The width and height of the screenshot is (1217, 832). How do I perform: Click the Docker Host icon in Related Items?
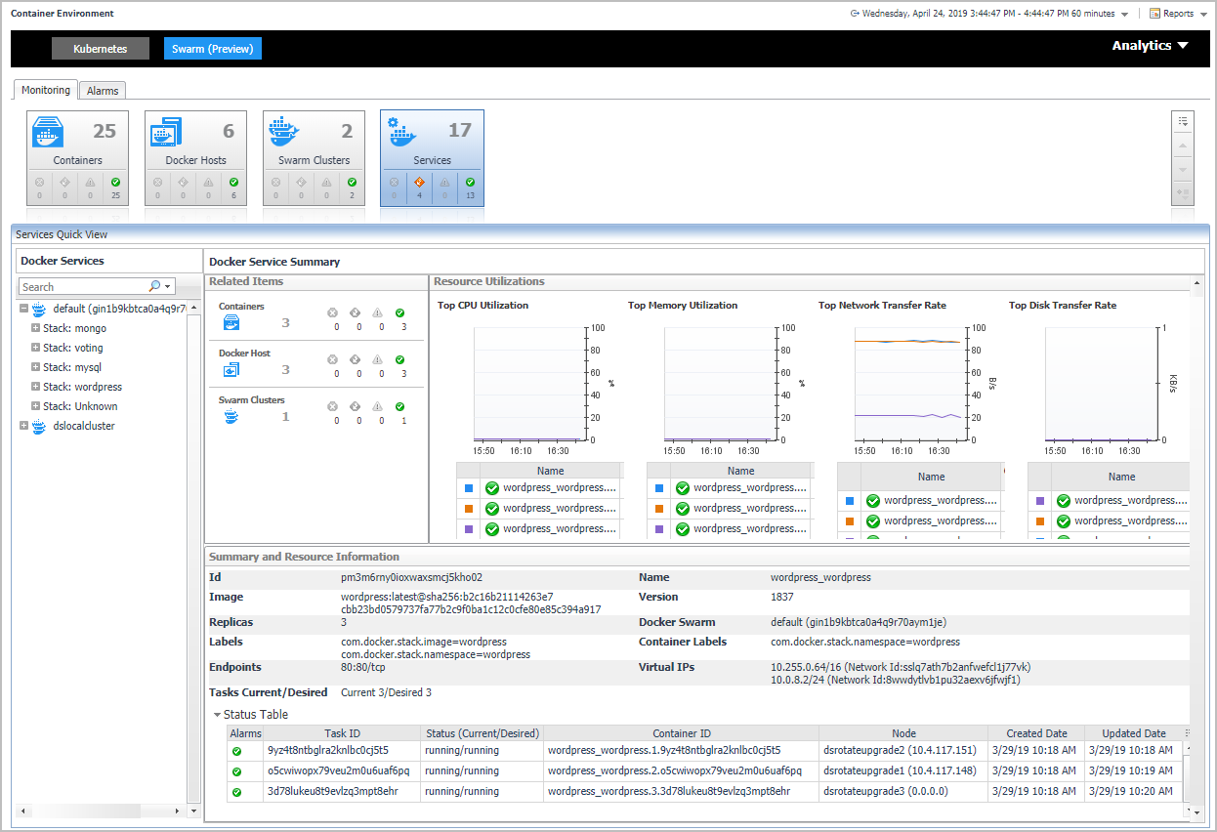pyautogui.click(x=231, y=370)
